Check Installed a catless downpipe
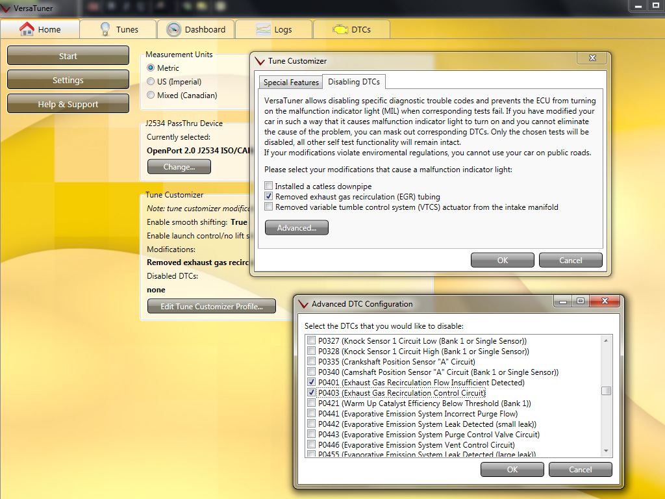The width and height of the screenshot is (665, 499). point(268,186)
